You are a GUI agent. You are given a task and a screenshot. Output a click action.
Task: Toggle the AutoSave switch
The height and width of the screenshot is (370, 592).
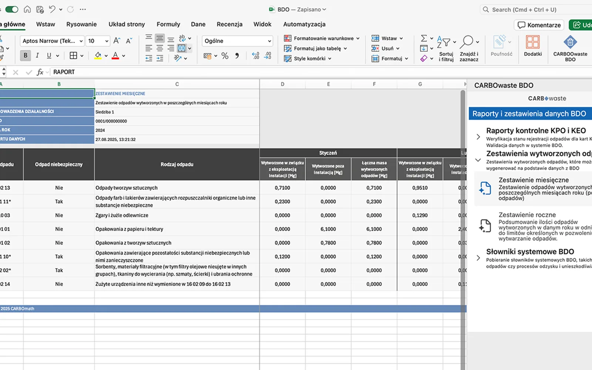click(11, 9)
